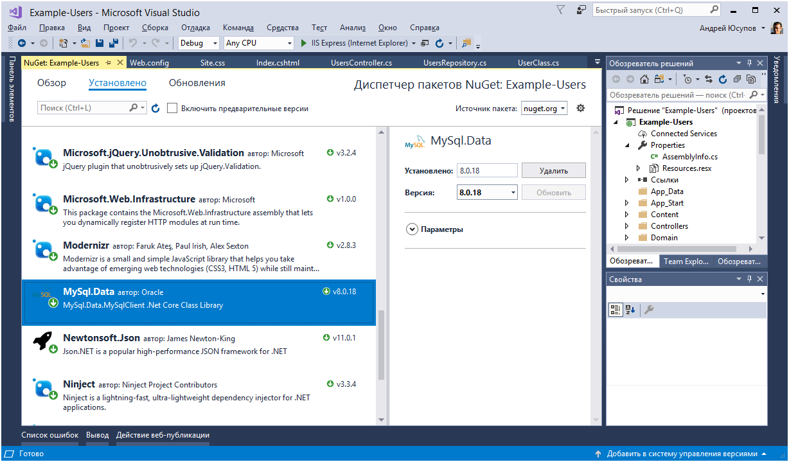This screenshot has height=462, width=789.
Task: Click the Save All toolbar icon
Action: [114, 43]
